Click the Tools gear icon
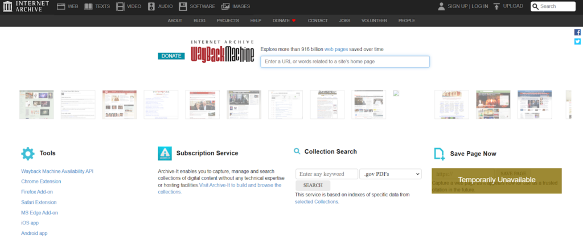The image size is (583, 239). [x=28, y=153]
